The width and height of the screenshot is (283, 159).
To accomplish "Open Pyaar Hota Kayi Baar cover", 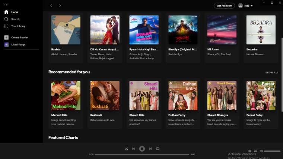I will [x=144, y=30].
